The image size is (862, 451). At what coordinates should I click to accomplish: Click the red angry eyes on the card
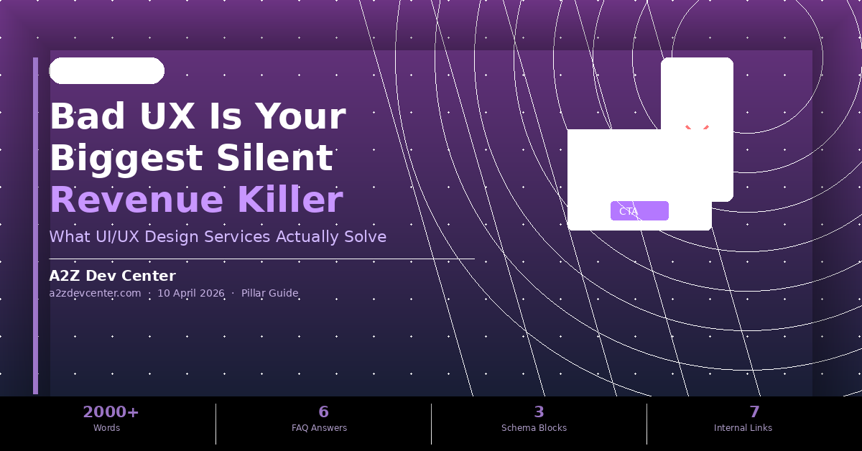click(697, 126)
